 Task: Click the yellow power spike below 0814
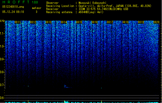tap(64, 102)
